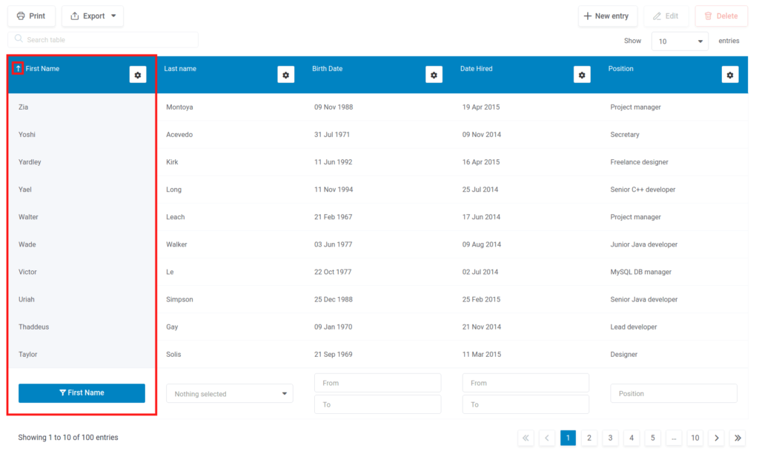This screenshot has width=759, height=451.
Task: Click the First Name sort arrow icon
Action: (x=19, y=69)
